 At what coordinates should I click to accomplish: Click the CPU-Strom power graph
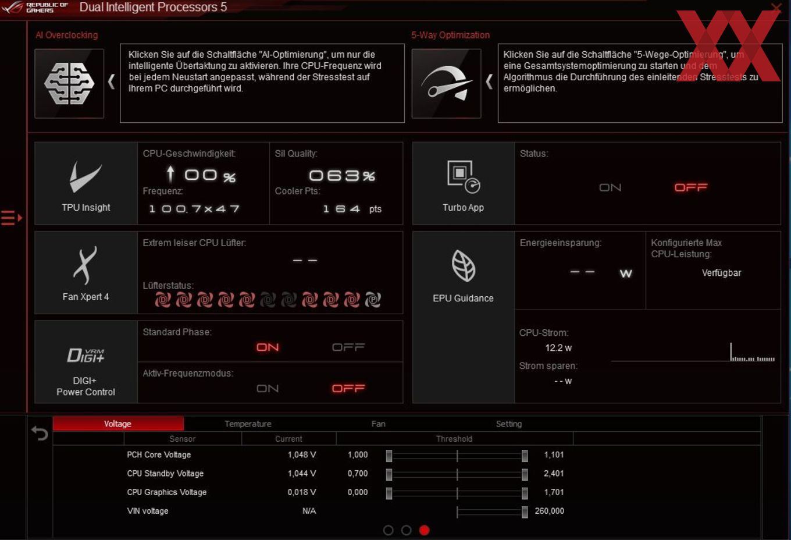coord(693,353)
